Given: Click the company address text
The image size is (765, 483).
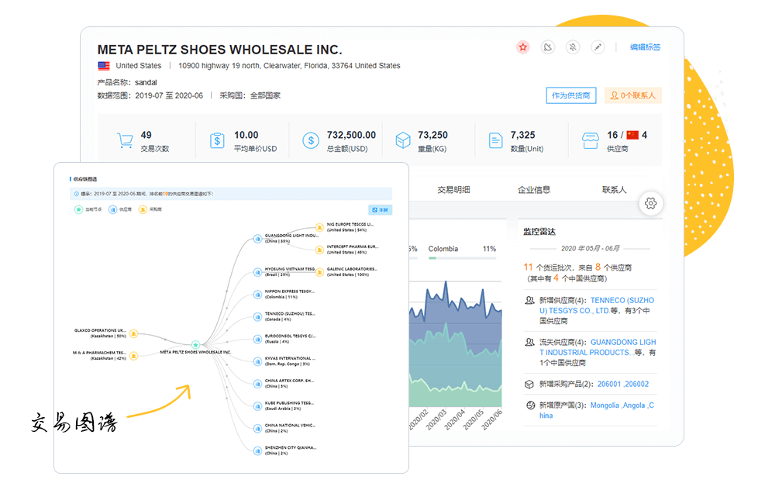Looking at the screenshot, I should tap(289, 66).
